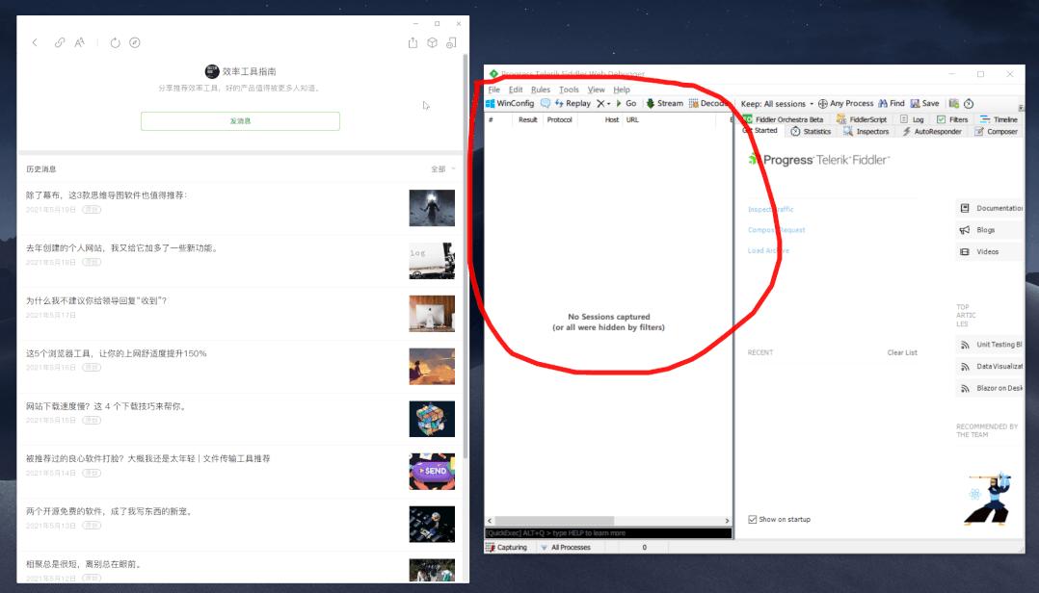1039x593 pixels.
Task: Refresh the WeChat article page
Action: click(x=116, y=42)
